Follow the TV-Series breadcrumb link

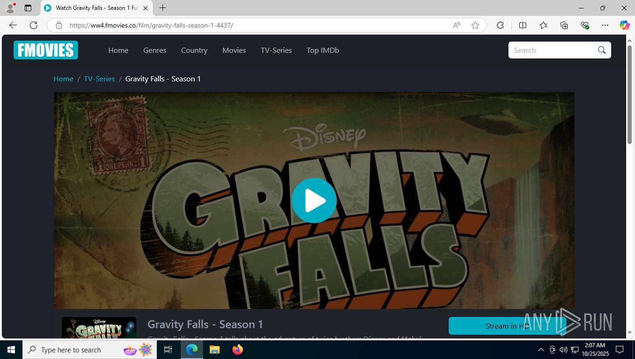point(99,79)
